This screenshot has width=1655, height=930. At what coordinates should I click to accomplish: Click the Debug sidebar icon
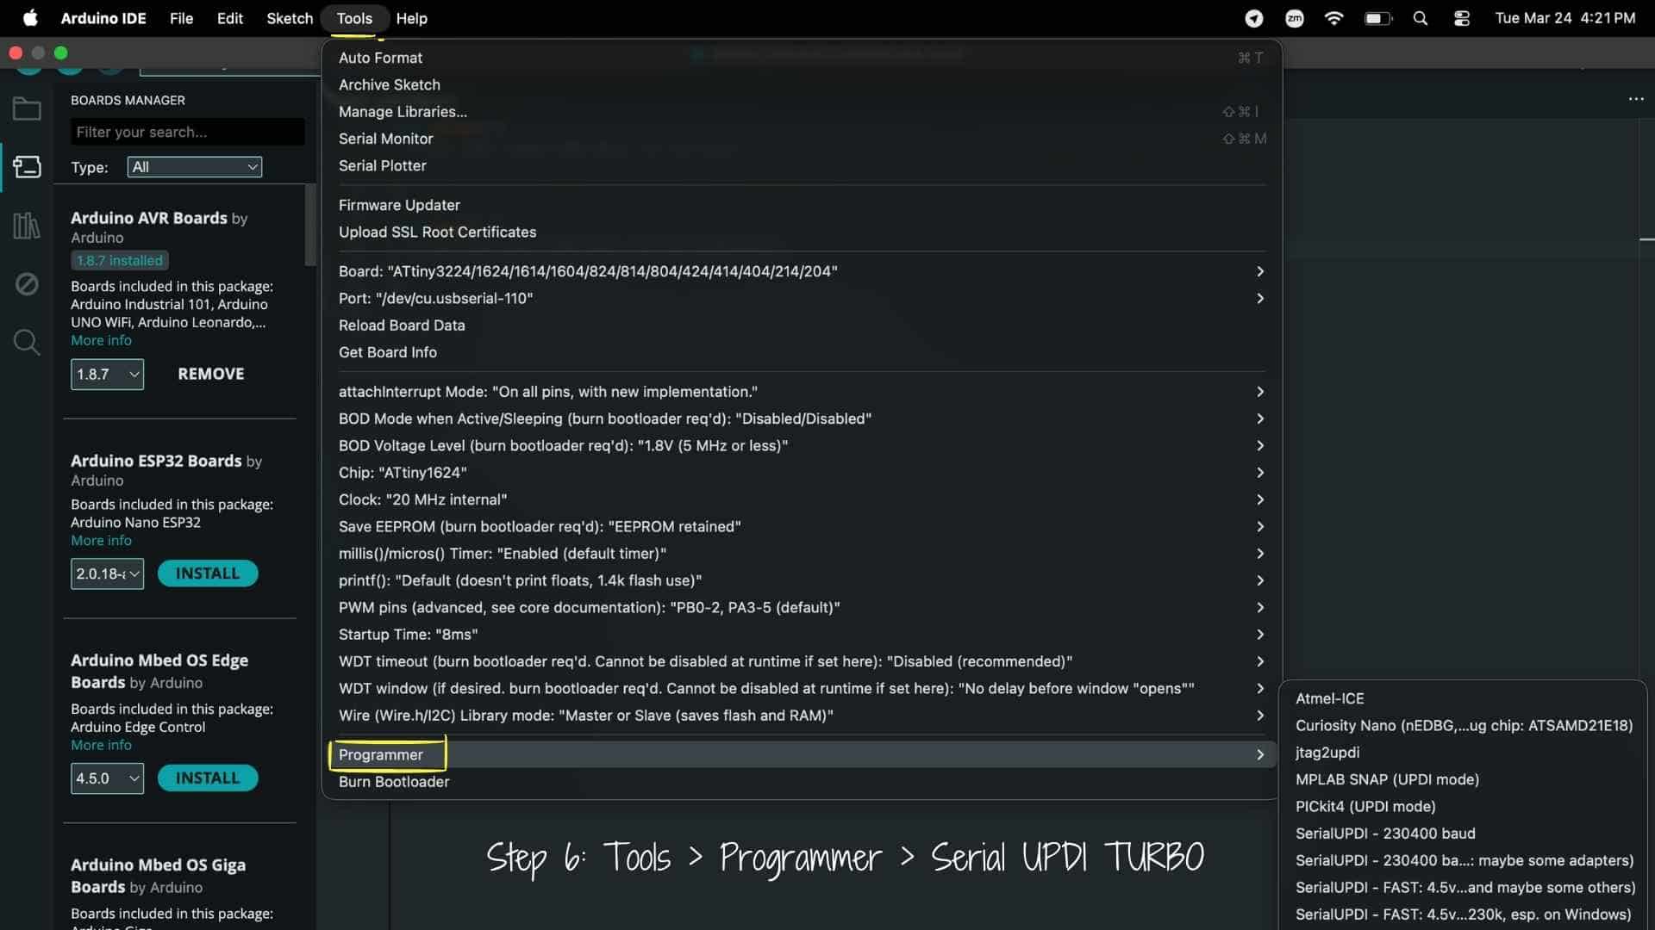(x=27, y=283)
